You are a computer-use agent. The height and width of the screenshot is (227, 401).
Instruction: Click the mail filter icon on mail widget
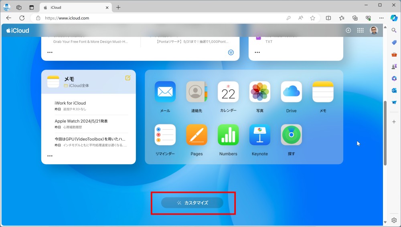(x=231, y=52)
